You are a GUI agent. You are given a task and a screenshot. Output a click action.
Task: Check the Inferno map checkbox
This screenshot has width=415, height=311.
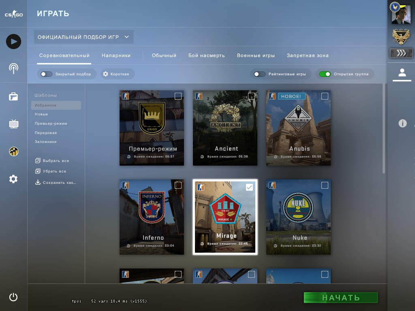click(x=178, y=185)
